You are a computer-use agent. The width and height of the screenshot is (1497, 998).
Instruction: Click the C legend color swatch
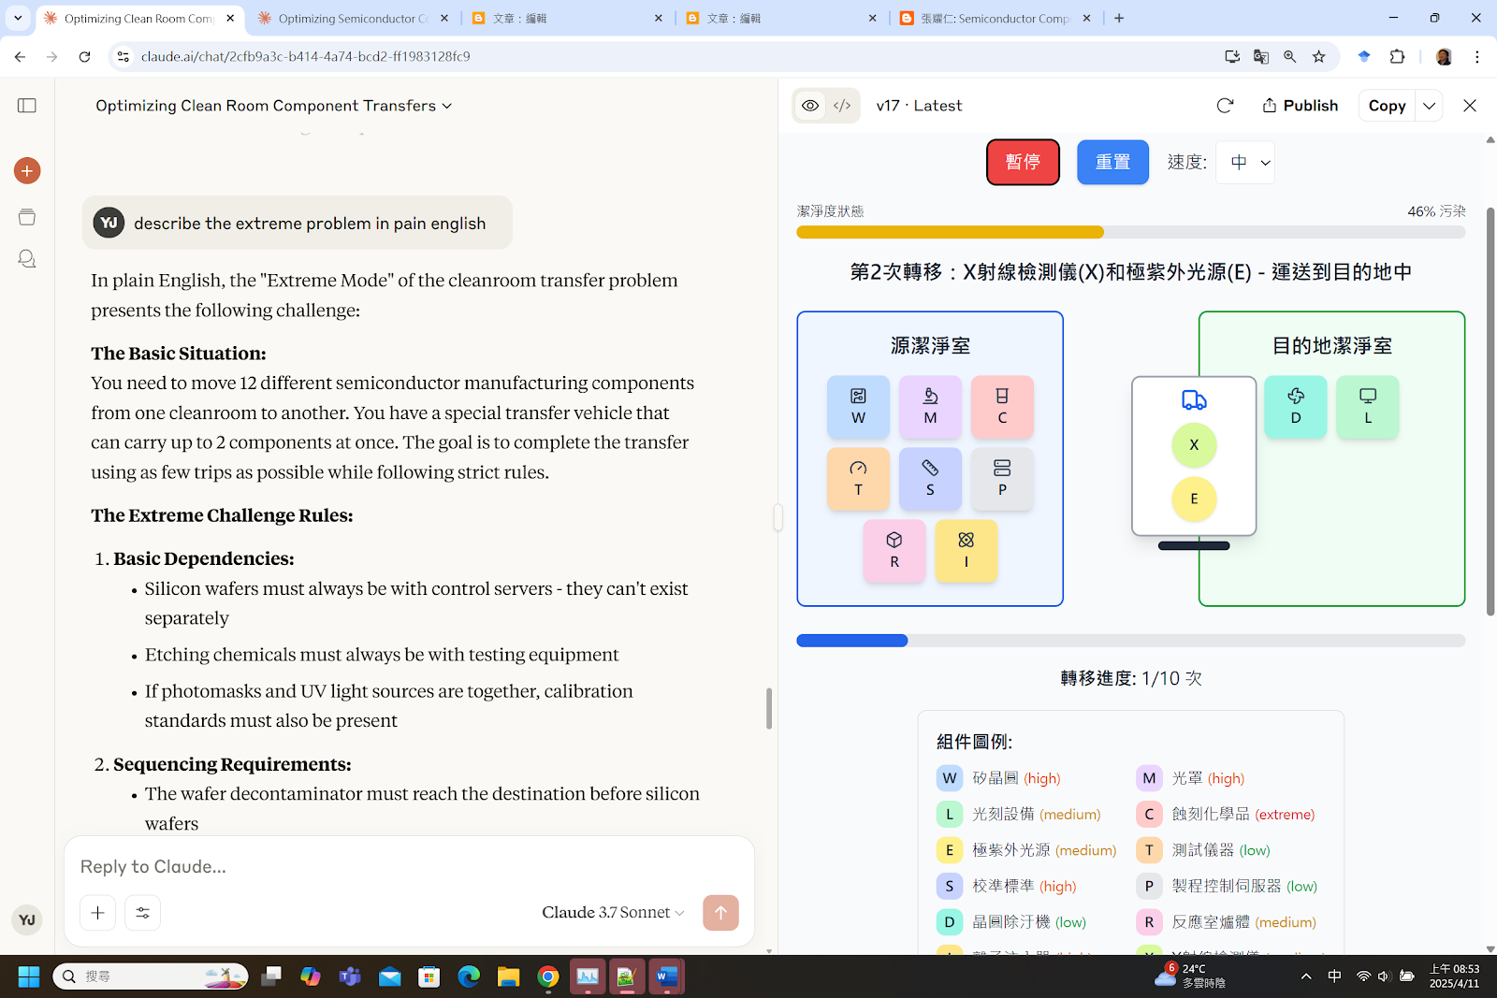tap(1149, 814)
